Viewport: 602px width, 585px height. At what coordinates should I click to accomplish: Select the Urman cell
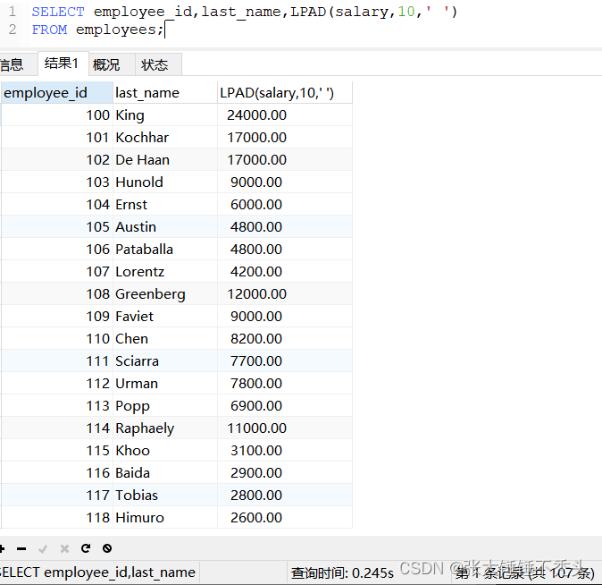165,383
